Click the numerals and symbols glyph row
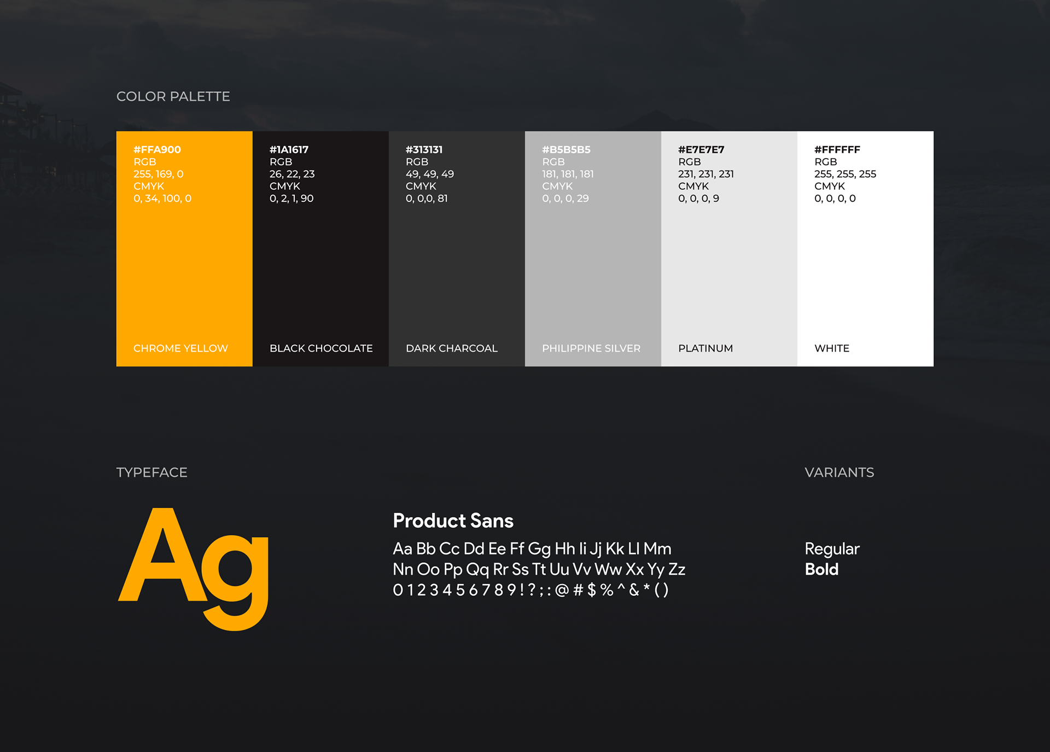 [x=530, y=590]
